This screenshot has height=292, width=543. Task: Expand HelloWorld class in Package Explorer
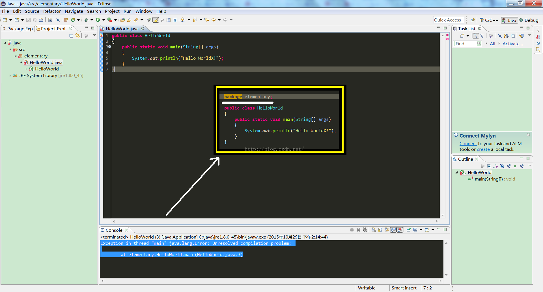pos(26,69)
